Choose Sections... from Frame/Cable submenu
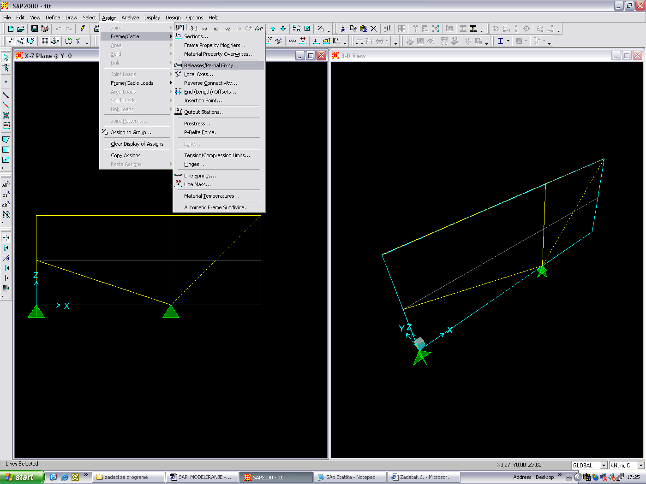 pyautogui.click(x=219, y=36)
